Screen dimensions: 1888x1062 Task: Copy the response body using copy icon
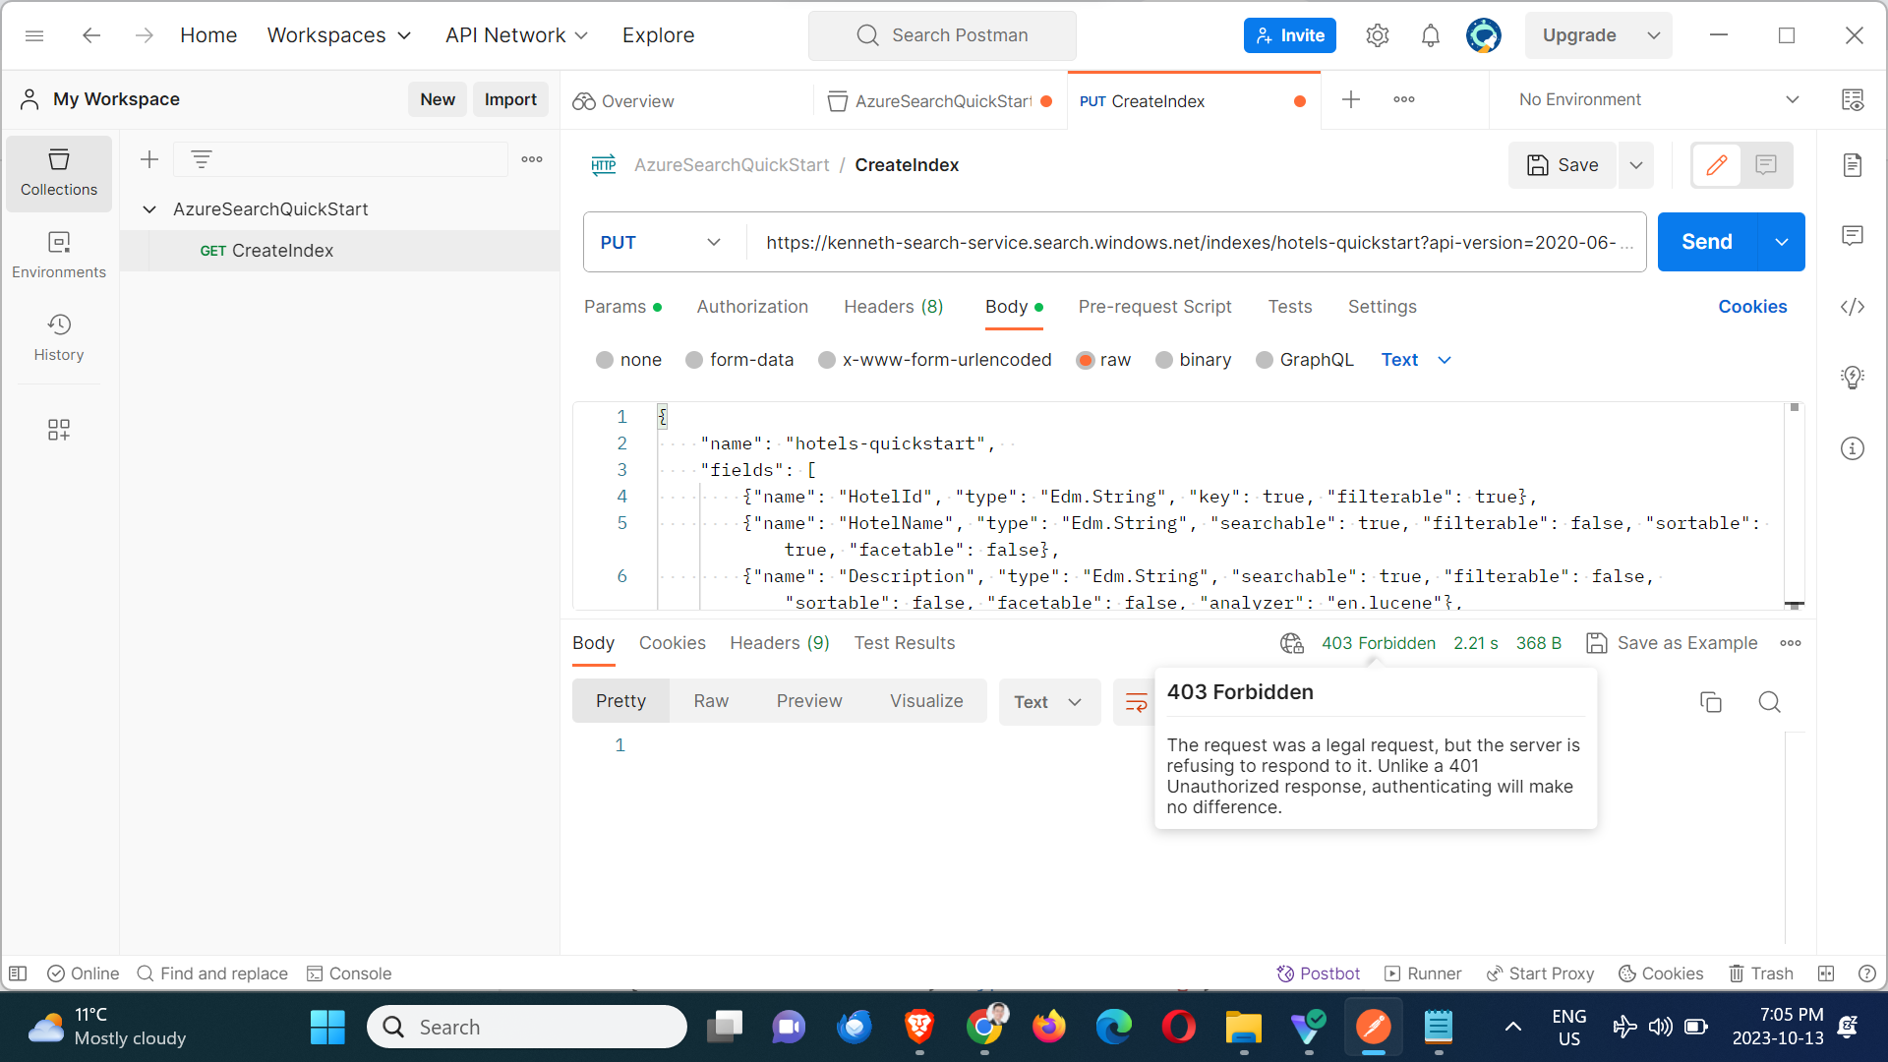pos(1710,702)
